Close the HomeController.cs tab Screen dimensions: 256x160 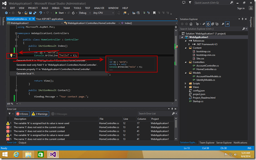tap(33, 19)
